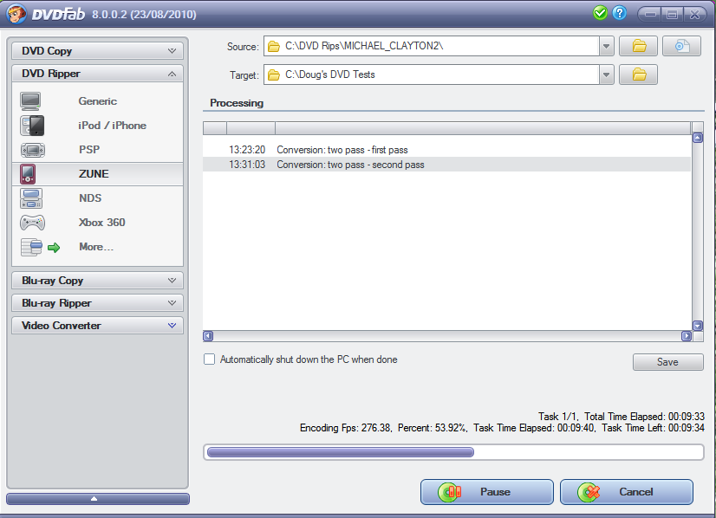This screenshot has width=716, height=518.
Task: Click the 13:23:20 timestamp
Action: [247, 150]
